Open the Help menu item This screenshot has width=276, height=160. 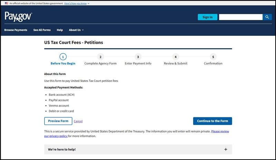click(x=60, y=30)
